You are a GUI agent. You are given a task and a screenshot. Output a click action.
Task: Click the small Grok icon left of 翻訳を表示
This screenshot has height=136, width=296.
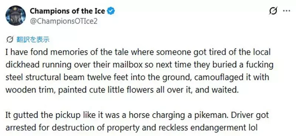tap(10, 39)
